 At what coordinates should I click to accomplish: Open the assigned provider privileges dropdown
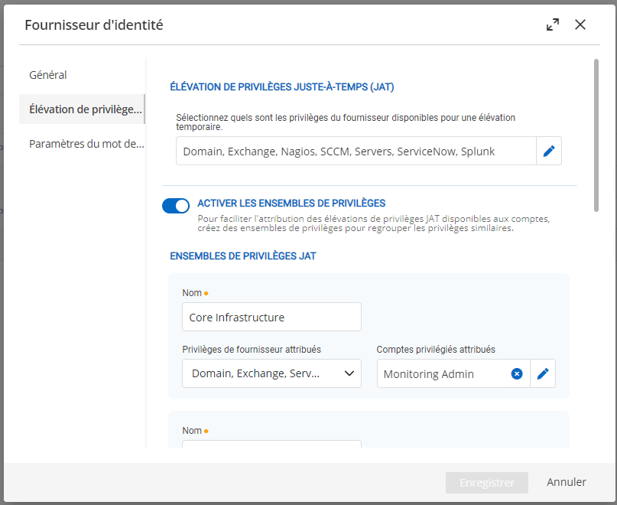(271, 373)
